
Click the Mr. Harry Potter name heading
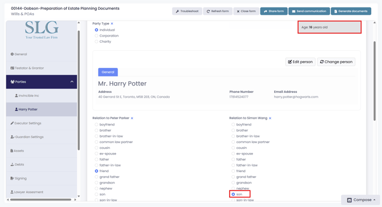(123, 83)
